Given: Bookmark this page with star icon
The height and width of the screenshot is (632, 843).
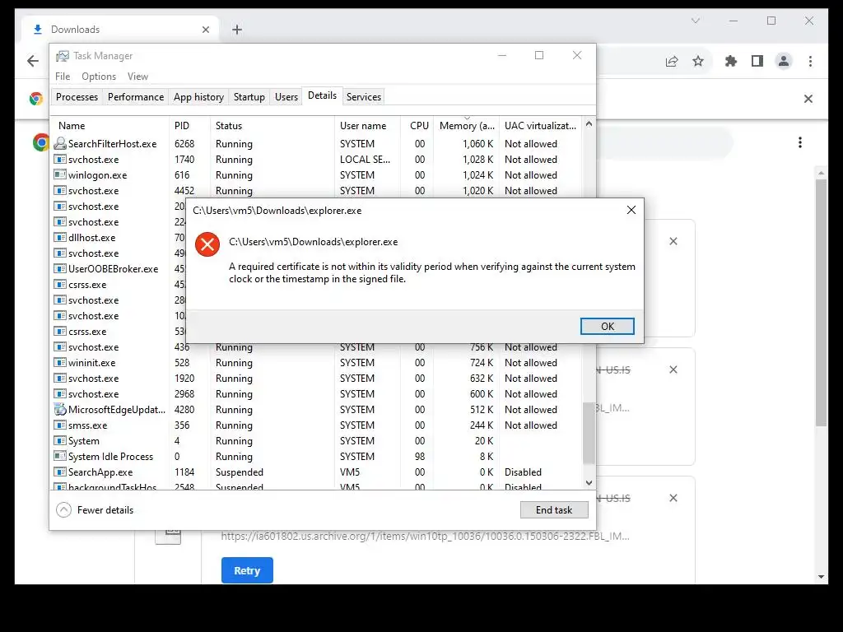Looking at the screenshot, I should tap(698, 61).
